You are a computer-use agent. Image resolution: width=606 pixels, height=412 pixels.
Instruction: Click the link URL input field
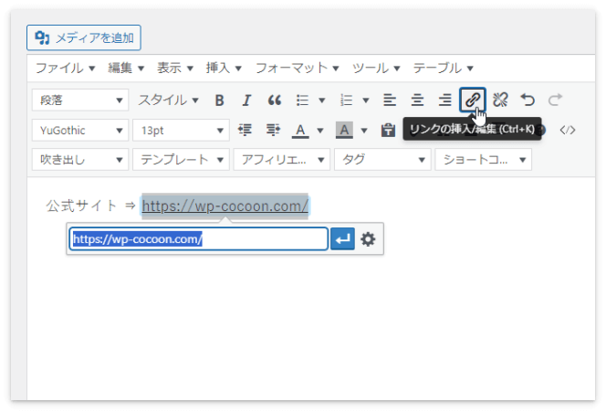coord(199,238)
